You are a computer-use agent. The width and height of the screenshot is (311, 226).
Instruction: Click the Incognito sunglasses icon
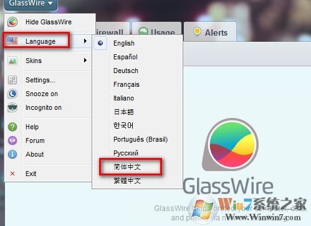pyautogui.click(x=12, y=107)
